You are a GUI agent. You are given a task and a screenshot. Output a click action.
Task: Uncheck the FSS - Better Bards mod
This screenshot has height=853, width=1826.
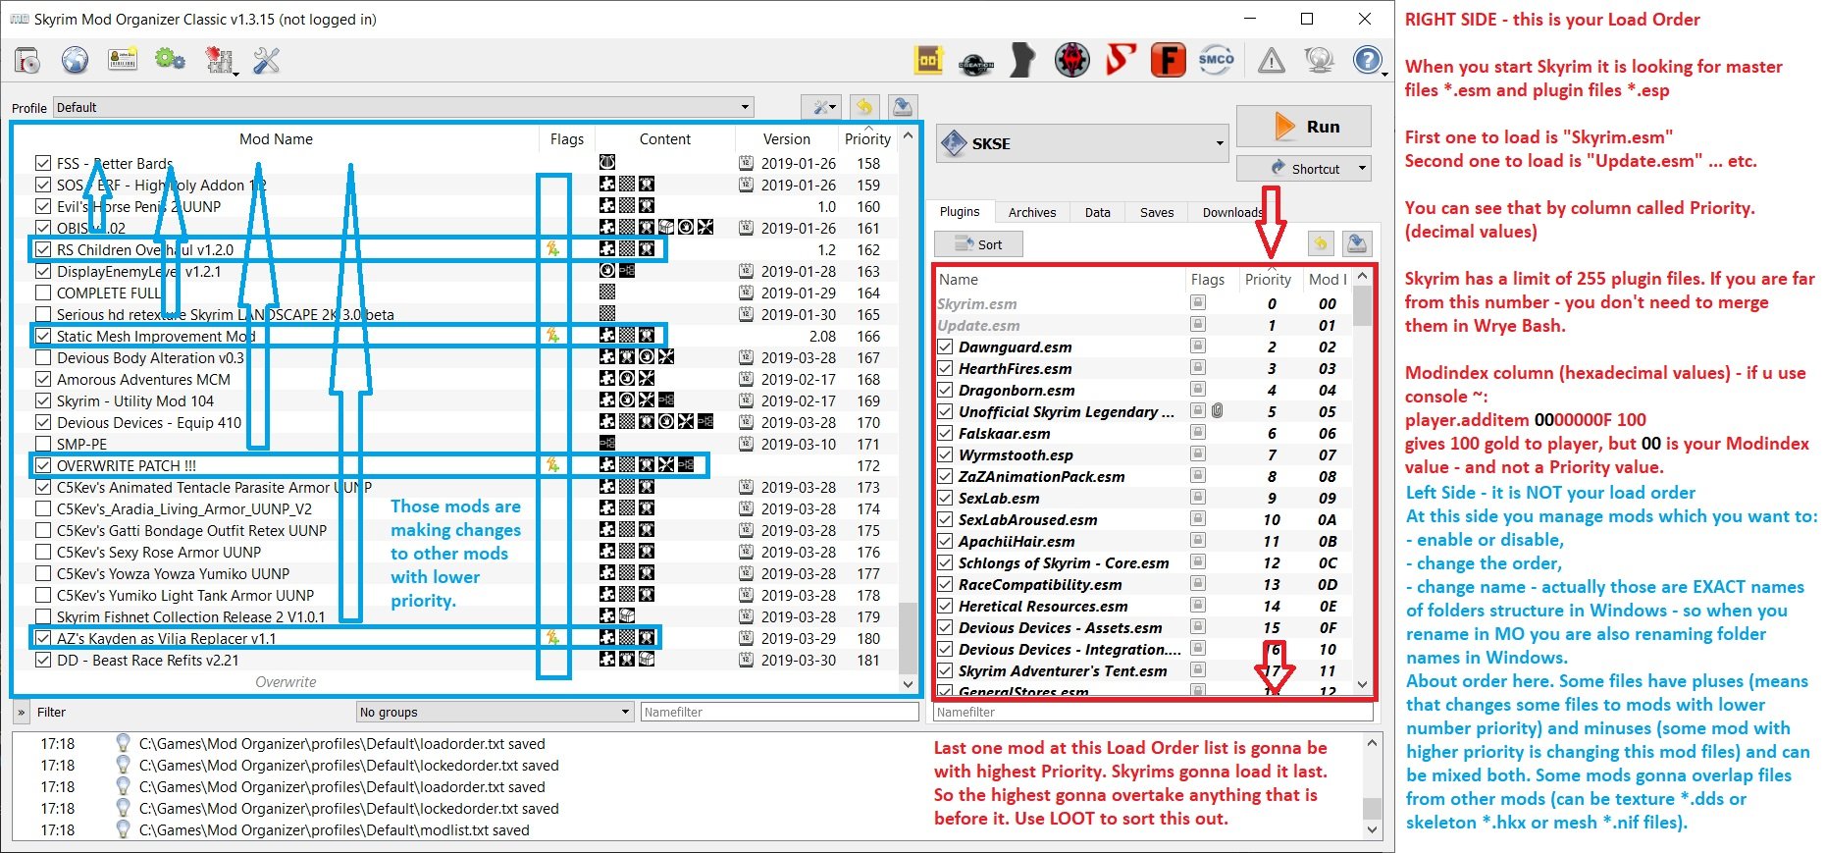[42, 163]
